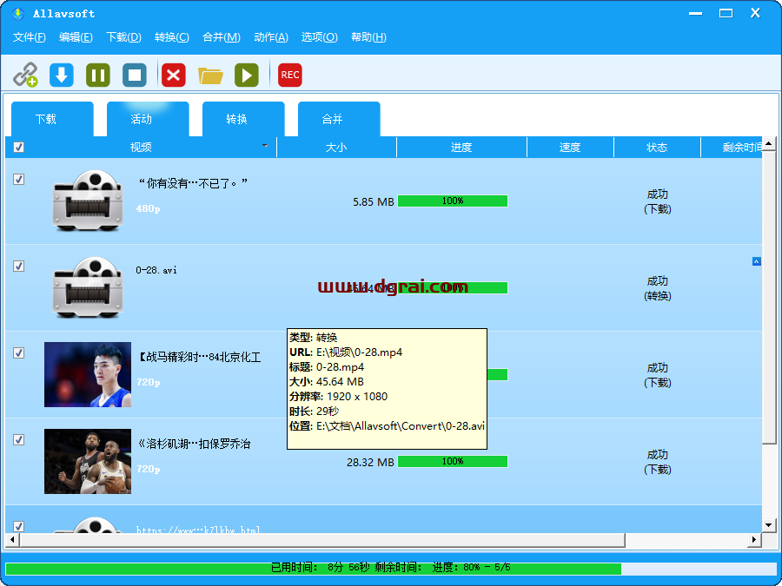Click the Lakers game thumbnail
The height and width of the screenshot is (586, 782).
pos(88,461)
